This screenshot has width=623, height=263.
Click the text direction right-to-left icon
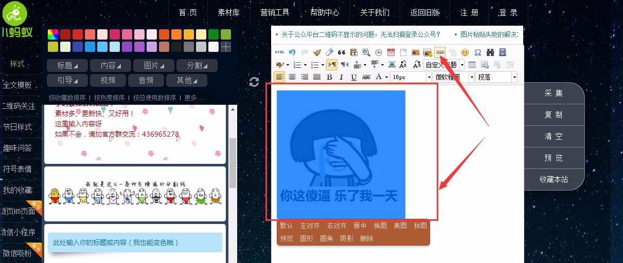(344, 65)
